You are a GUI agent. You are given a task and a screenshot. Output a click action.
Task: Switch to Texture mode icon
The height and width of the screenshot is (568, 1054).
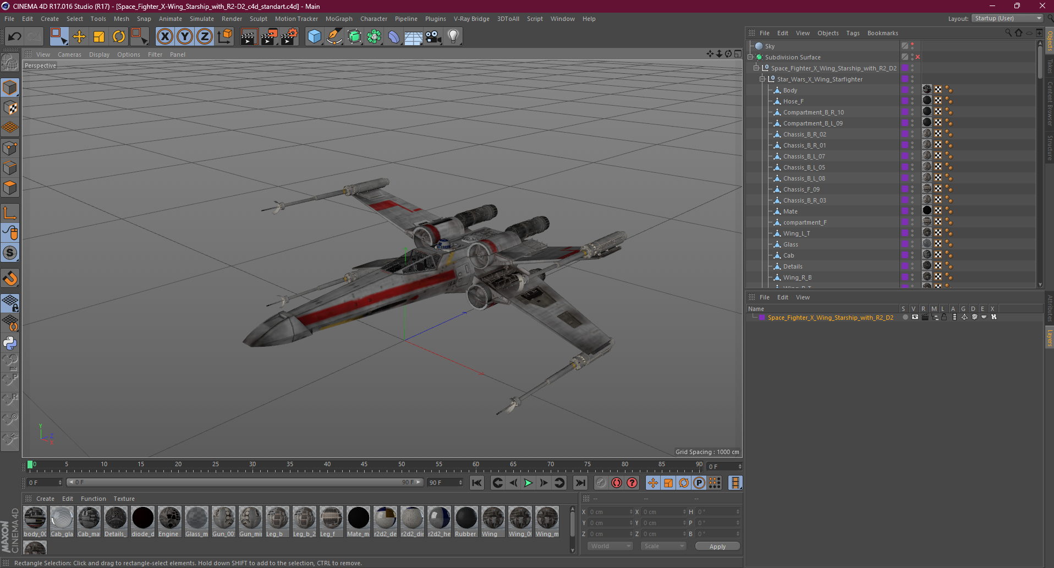(10, 108)
